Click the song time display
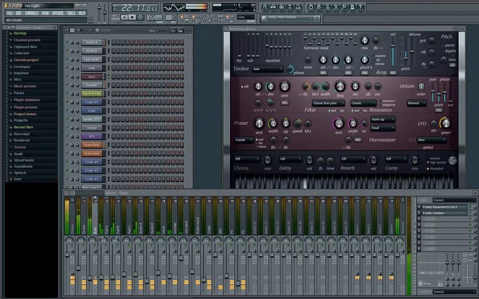 pyautogui.click(x=135, y=8)
